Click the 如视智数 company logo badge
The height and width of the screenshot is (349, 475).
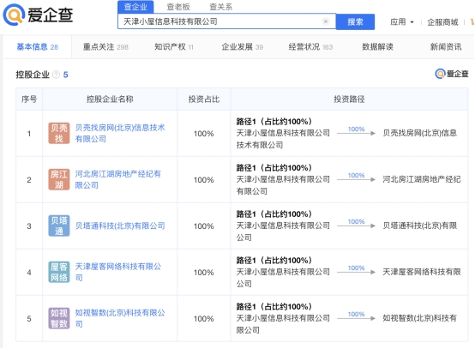tap(59, 318)
